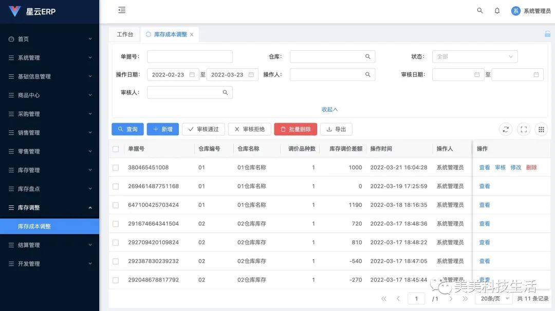Click the 批量删除 button
Image resolution: width=555 pixels, height=311 pixels.
click(295, 129)
